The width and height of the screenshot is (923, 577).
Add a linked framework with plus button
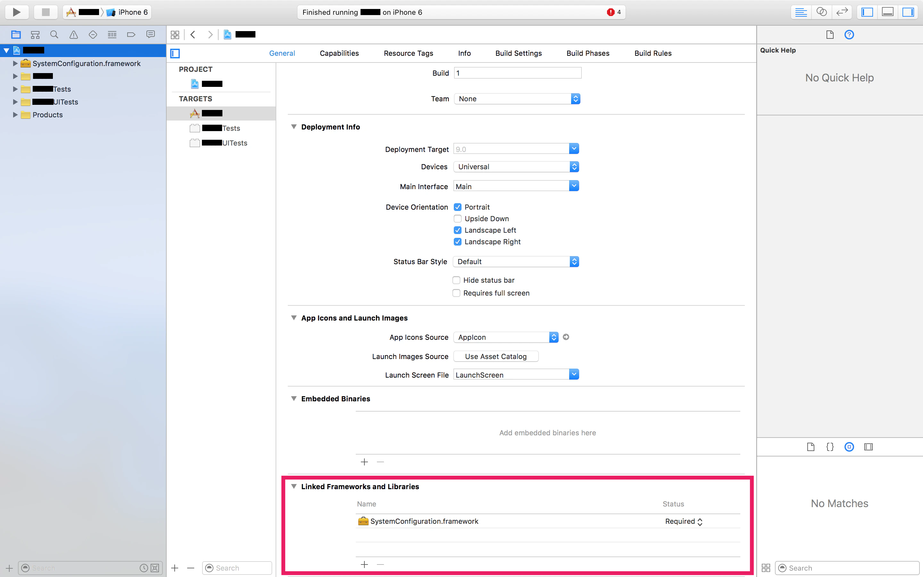(x=364, y=564)
